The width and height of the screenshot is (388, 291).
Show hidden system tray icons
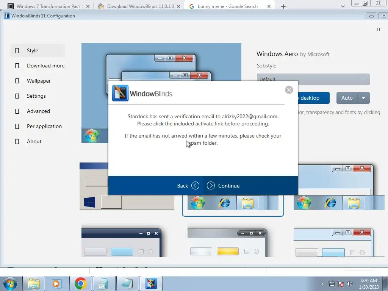coord(322,284)
